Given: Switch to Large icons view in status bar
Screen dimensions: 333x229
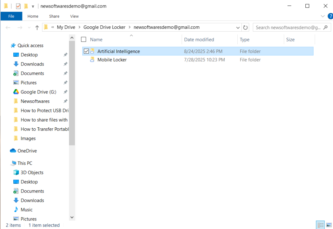Looking at the screenshot, I should 329,225.
